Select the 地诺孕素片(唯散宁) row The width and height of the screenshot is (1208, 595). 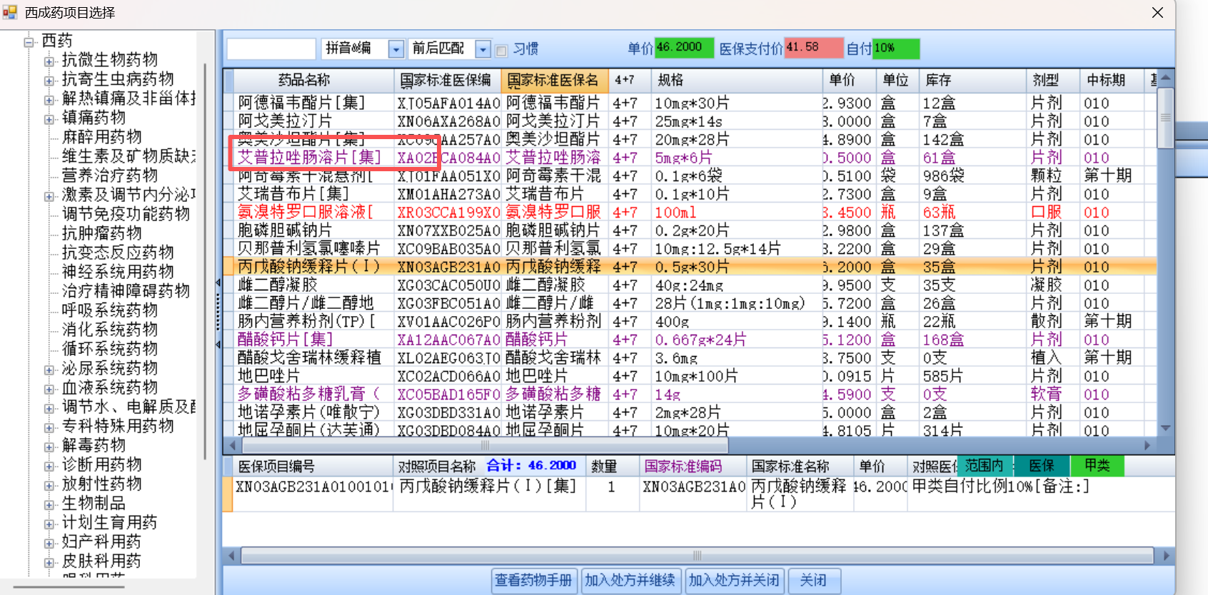689,412
